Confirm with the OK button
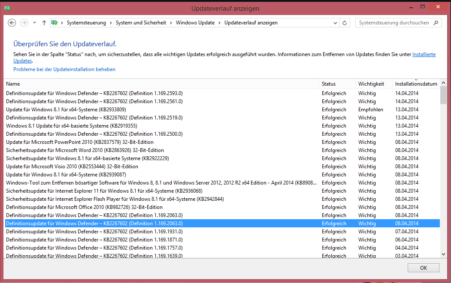 click(x=424, y=268)
